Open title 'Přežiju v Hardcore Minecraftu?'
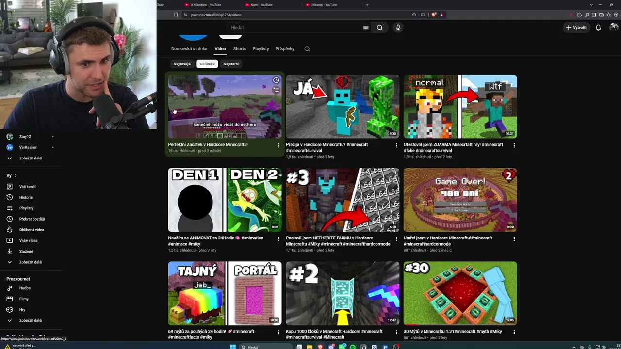This screenshot has height=349, width=621. 327,148
